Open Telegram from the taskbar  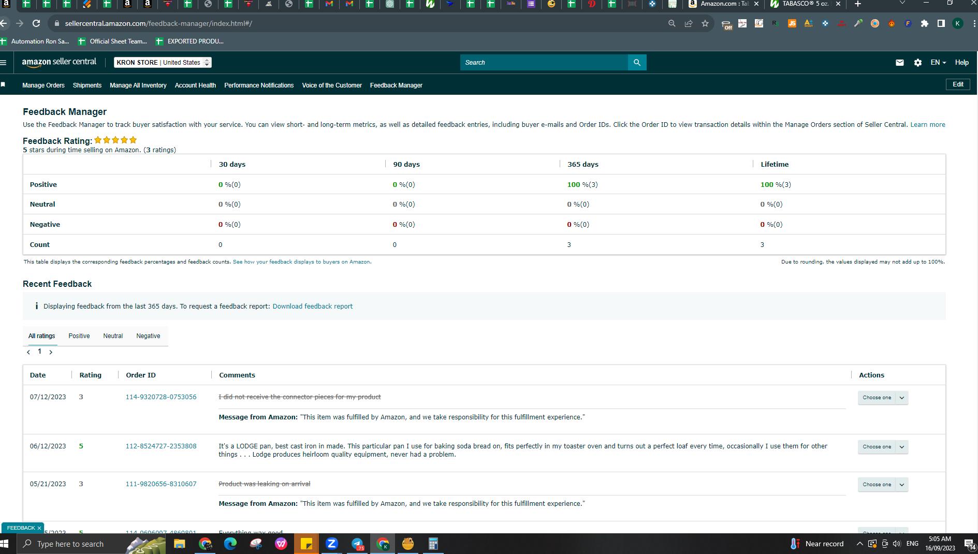[357, 544]
